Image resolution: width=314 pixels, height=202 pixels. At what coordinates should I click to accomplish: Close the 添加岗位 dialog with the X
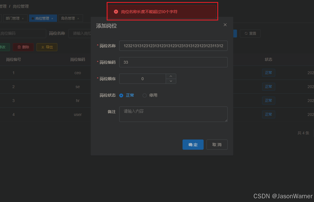[x=225, y=25]
